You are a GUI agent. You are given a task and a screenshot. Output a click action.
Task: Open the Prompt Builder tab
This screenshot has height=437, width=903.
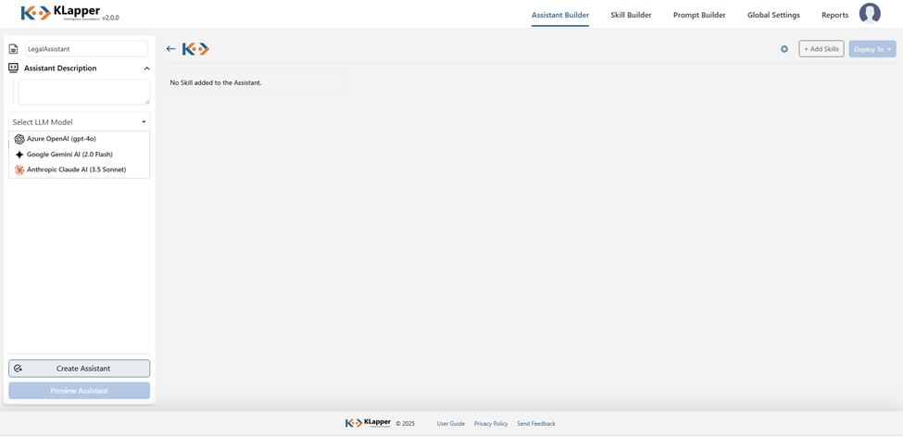click(x=699, y=15)
